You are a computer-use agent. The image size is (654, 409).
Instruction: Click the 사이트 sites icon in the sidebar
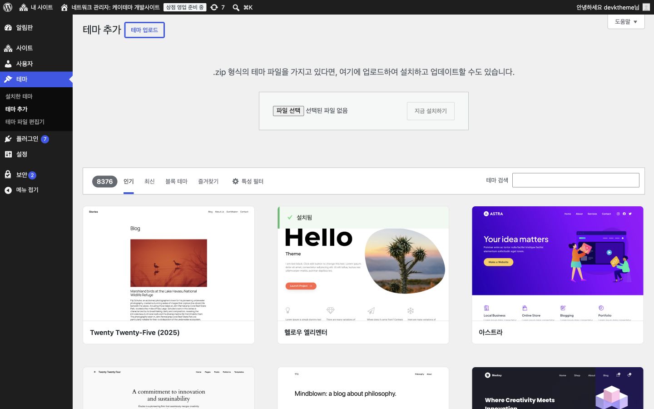pyautogui.click(x=8, y=48)
